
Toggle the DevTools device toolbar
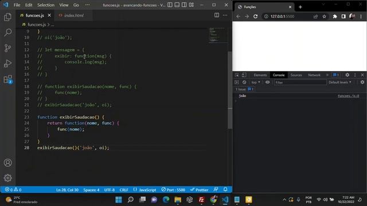tap(244, 75)
